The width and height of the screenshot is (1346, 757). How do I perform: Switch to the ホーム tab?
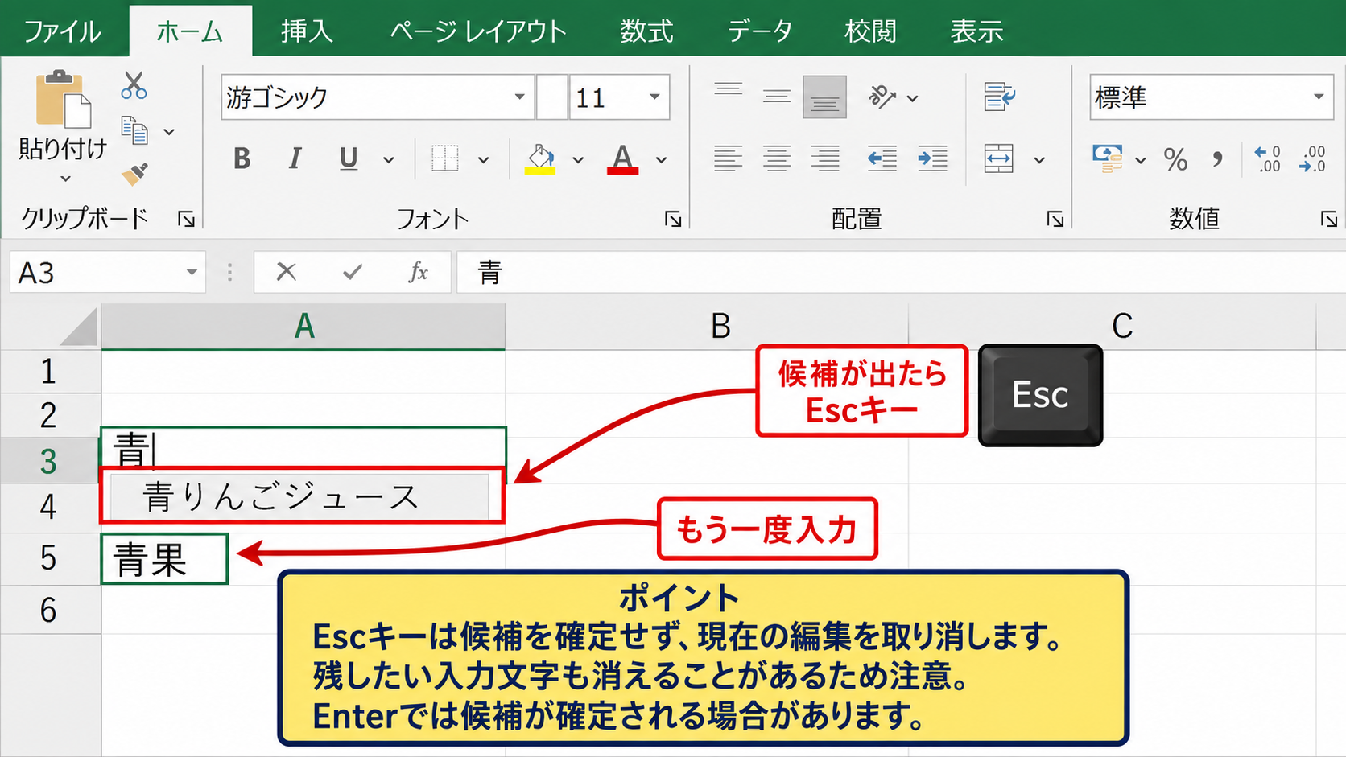click(x=190, y=31)
